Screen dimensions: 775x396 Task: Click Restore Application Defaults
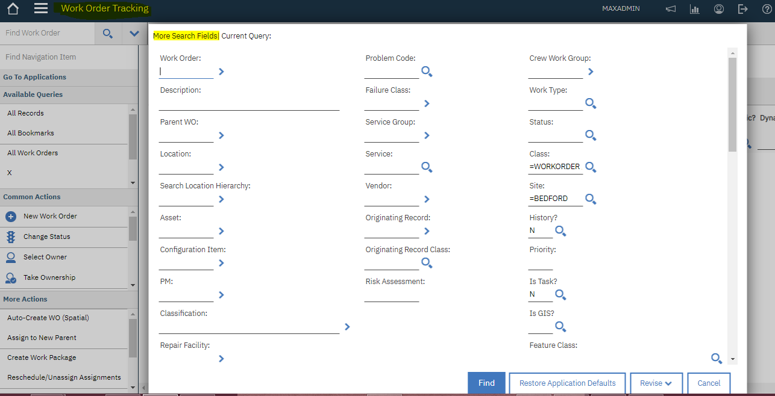click(x=566, y=383)
